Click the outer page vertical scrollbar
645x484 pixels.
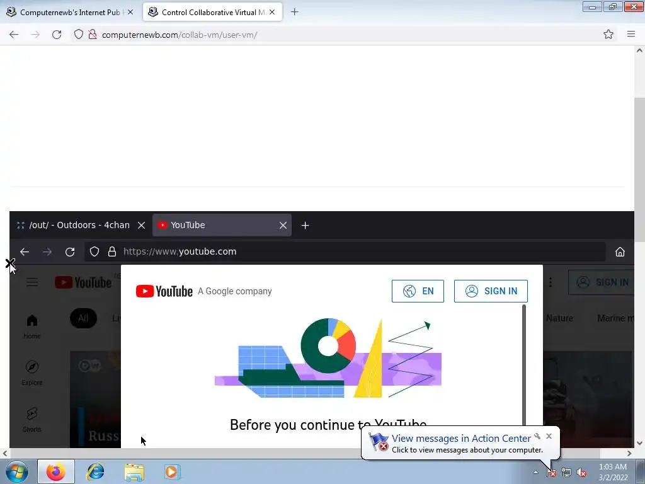(x=639, y=170)
